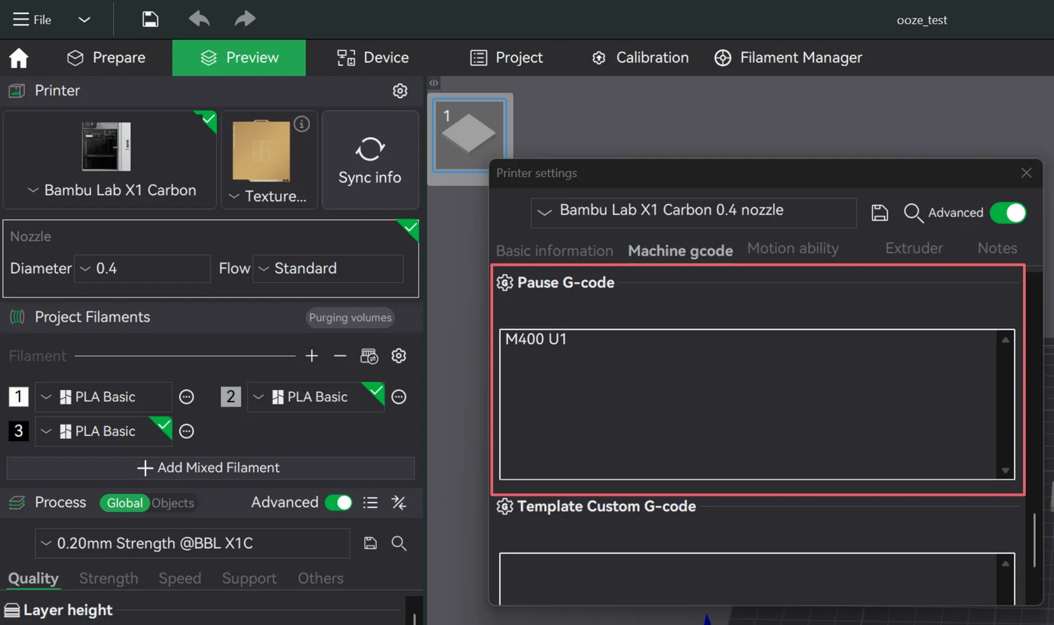Switch Process scope to Global

[125, 503]
